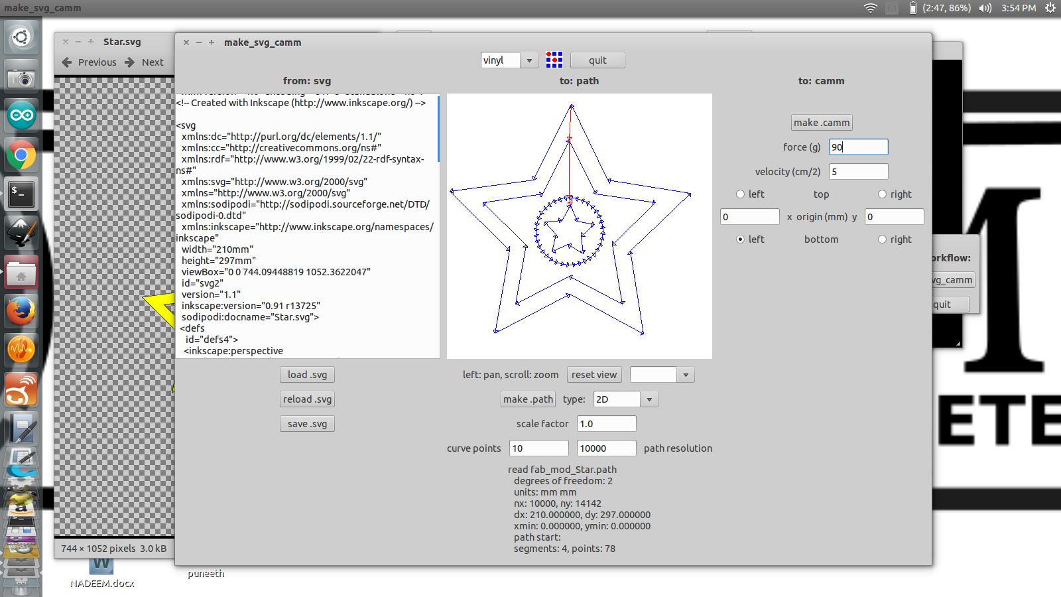This screenshot has height=597, width=1061.
Task: Select the bottom right alignment radio
Action: (x=882, y=239)
